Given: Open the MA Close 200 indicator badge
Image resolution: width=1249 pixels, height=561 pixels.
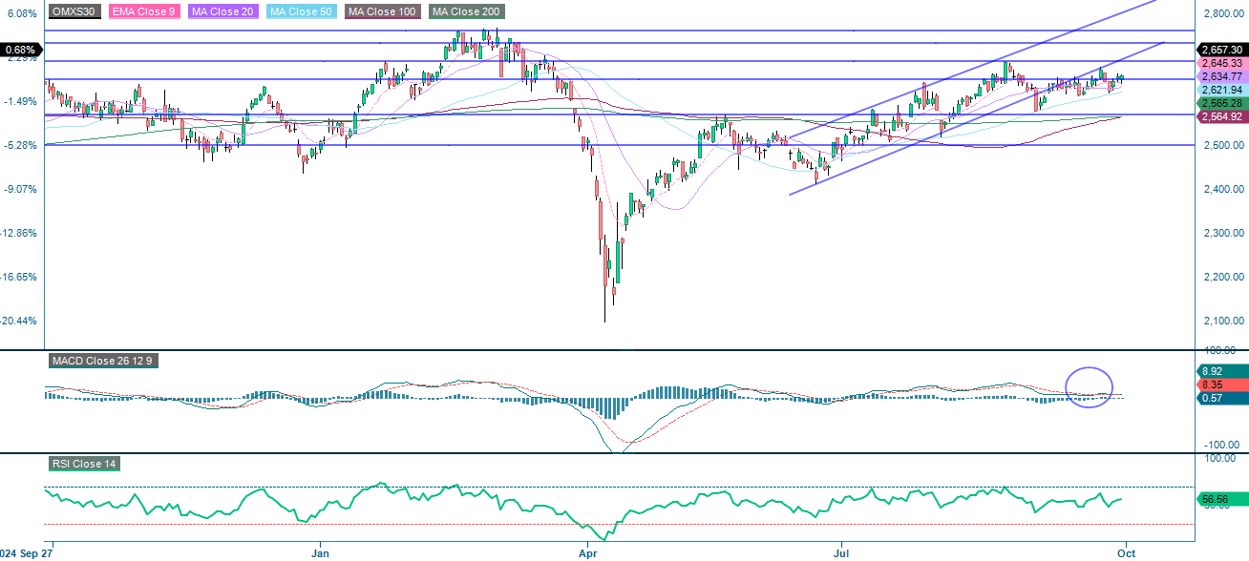Looking at the screenshot, I should pos(465,12).
